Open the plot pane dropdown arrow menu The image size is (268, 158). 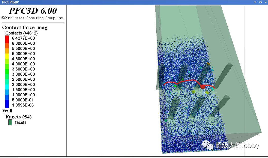pos(255,2)
